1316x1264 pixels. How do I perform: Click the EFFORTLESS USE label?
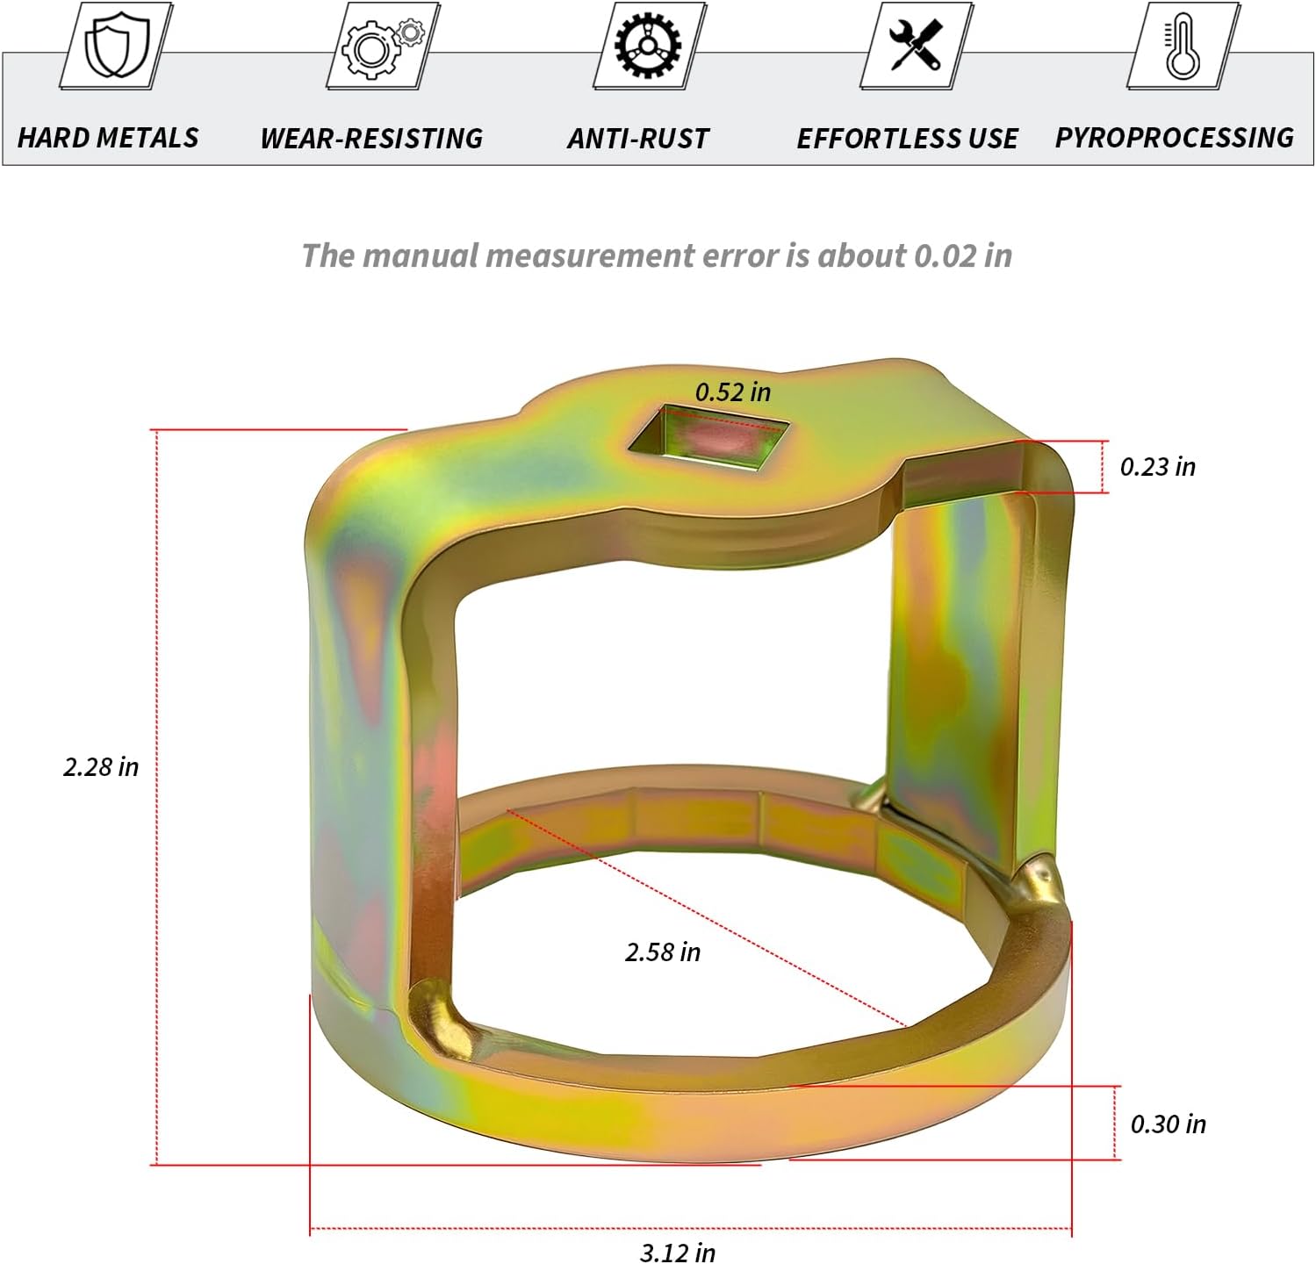click(907, 138)
